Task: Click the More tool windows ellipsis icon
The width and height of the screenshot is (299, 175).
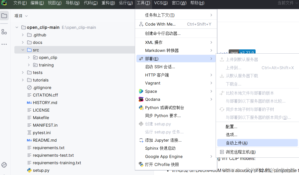Action: click(x=4, y=44)
